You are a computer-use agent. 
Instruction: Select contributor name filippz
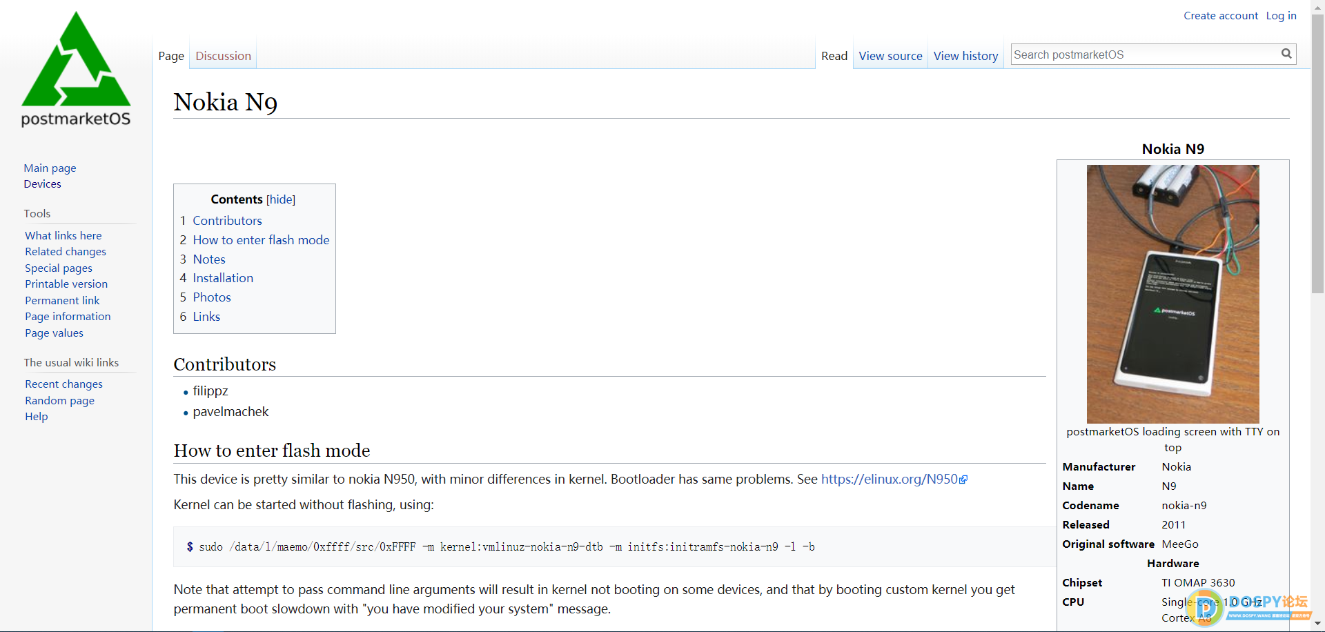pos(210,391)
